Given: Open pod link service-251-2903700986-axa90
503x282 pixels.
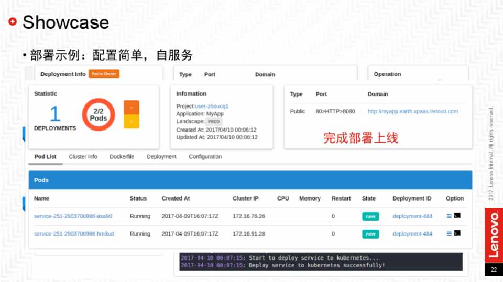Looking at the screenshot, I should 73,216.
